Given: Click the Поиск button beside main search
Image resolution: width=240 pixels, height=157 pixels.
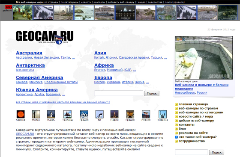Looking at the screenshot, I should [x=152, y=93].
